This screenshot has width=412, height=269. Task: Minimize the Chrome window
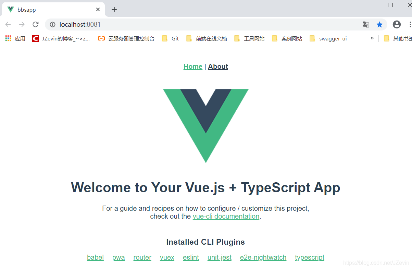click(371, 5)
